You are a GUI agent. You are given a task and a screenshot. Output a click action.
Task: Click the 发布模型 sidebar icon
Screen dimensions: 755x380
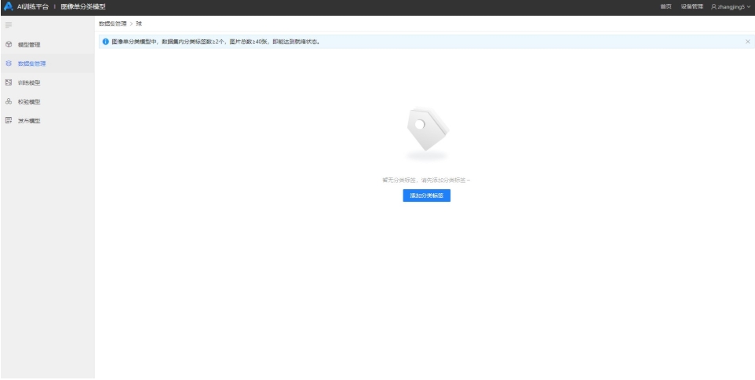(8, 121)
